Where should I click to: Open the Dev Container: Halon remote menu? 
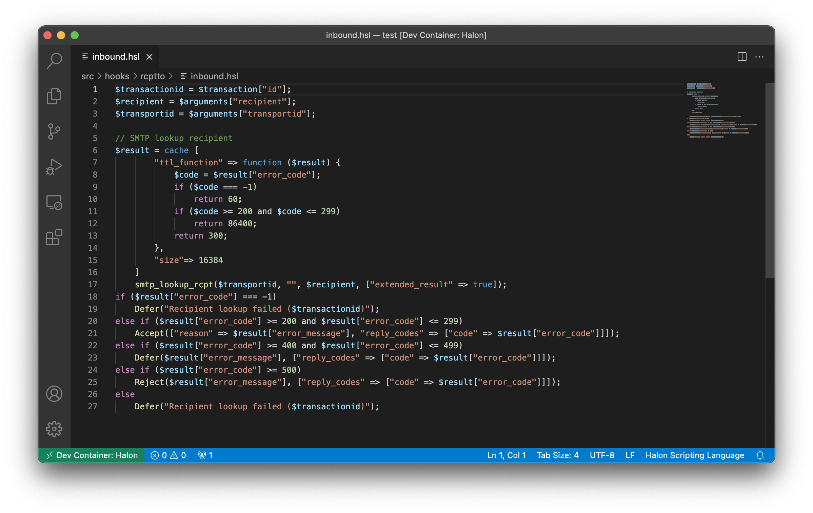(x=92, y=455)
